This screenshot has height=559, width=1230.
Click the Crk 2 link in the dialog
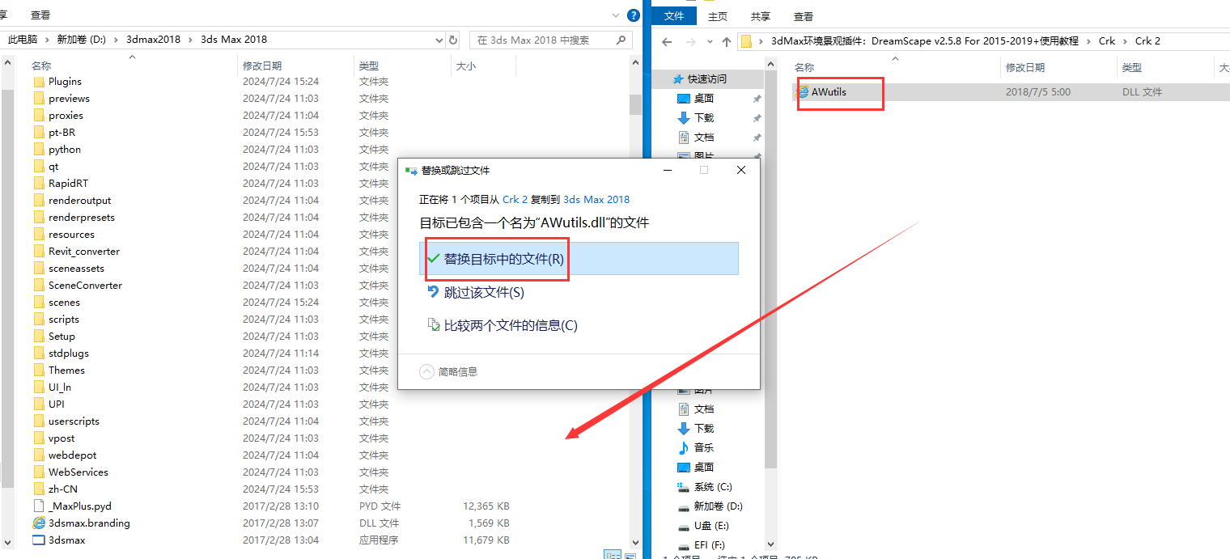pyautogui.click(x=515, y=199)
